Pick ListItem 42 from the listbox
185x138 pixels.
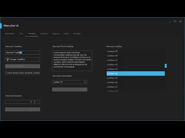tap(136, 65)
